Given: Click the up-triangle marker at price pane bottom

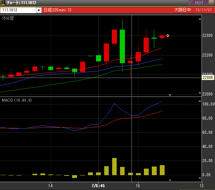Looking at the screenshot, I should tap(170, 95).
